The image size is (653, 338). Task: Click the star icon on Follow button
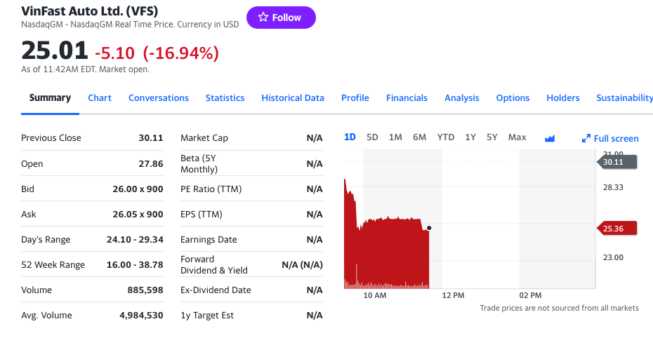point(263,17)
